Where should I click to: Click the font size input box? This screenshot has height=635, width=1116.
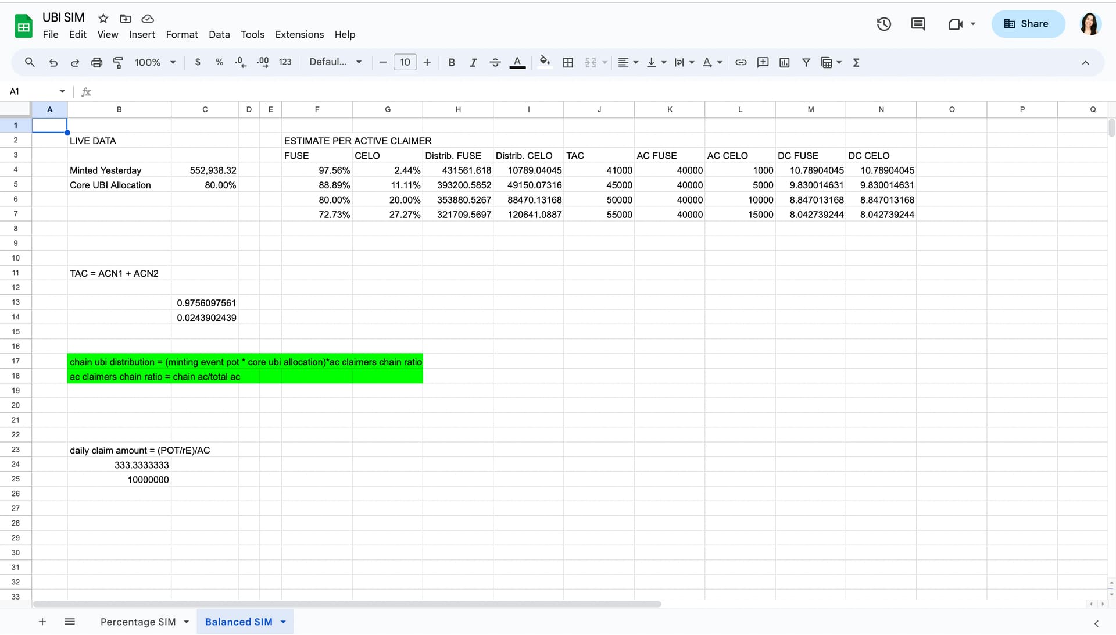[x=405, y=62]
